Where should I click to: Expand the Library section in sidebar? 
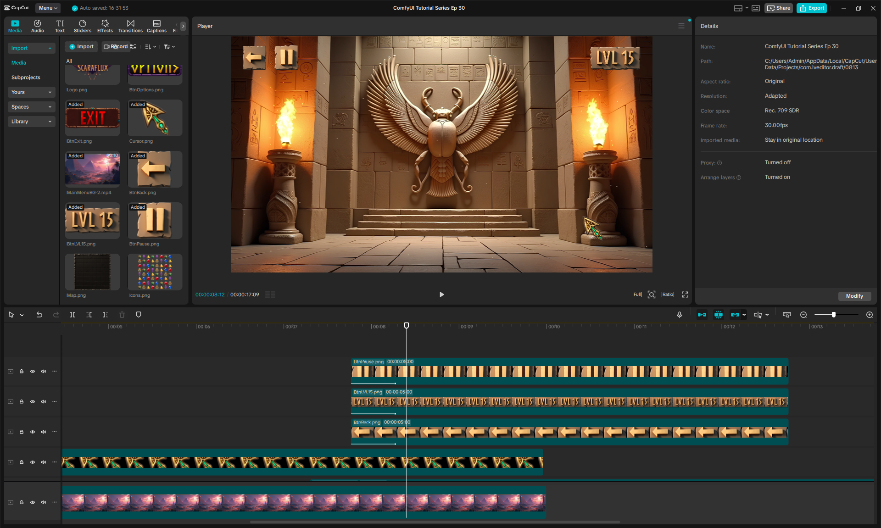(x=31, y=122)
